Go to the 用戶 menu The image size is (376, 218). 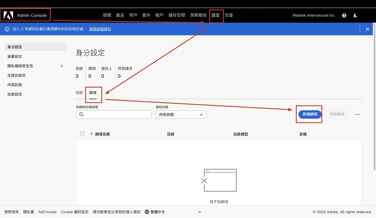133,15
